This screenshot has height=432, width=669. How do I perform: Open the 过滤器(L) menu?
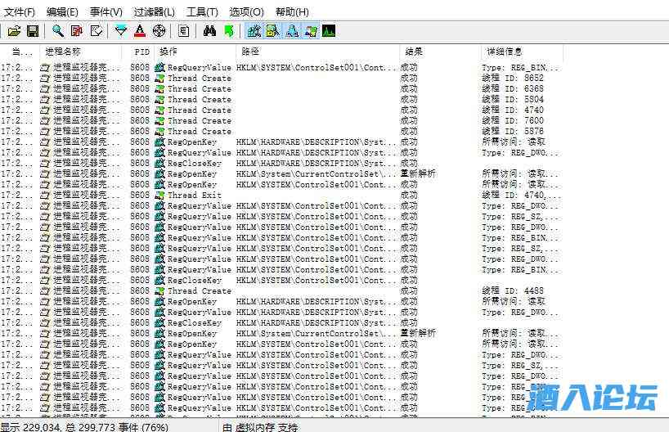click(x=154, y=11)
